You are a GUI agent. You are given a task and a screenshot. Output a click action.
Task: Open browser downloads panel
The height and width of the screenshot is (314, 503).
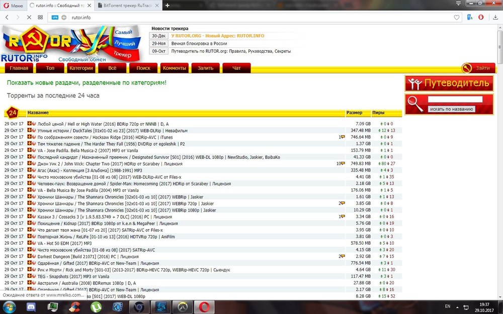point(496,17)
